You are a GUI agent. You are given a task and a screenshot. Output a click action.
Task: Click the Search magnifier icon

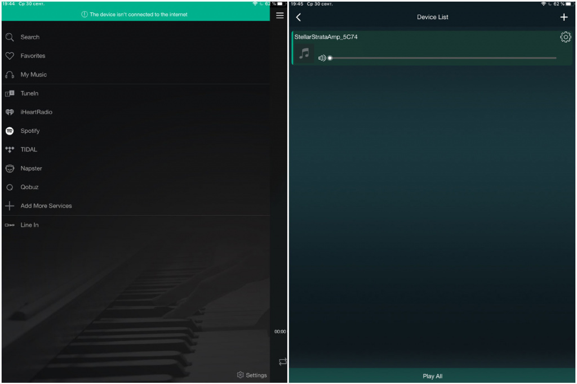(x=10, y=37)
